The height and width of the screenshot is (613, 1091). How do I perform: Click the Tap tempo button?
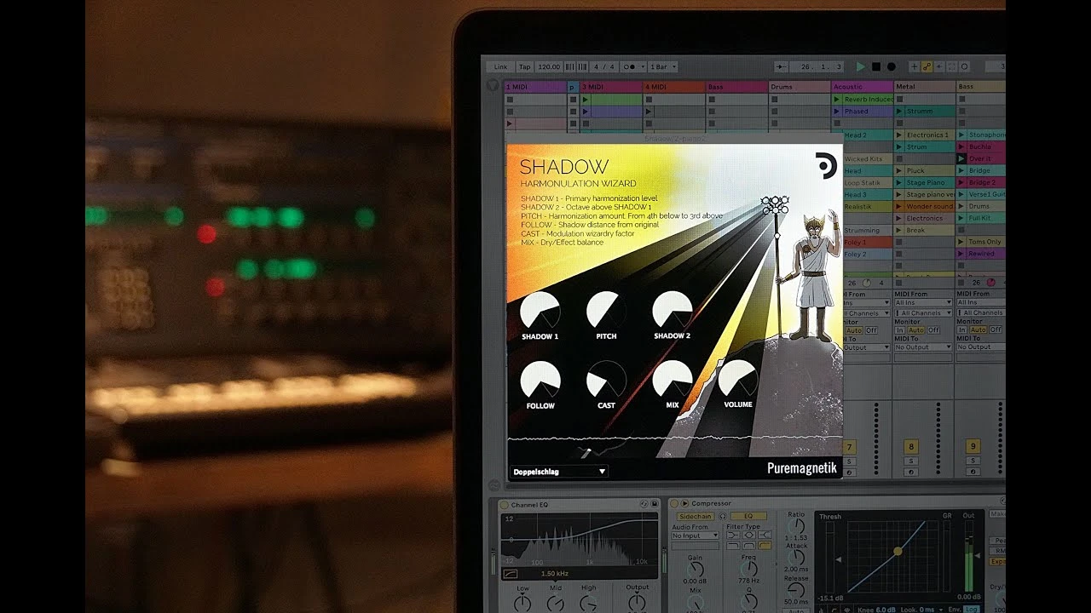524,66
